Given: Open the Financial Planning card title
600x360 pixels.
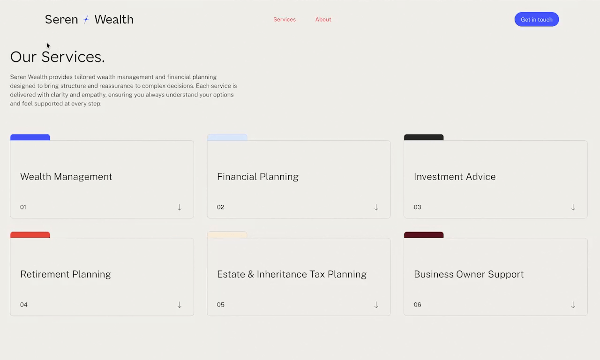Looking at the screenshot, I should [x=258, y=177].
